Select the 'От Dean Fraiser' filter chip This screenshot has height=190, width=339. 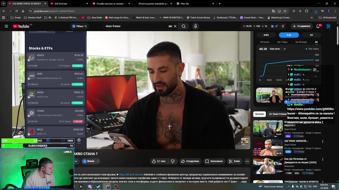tap(278, 114)
